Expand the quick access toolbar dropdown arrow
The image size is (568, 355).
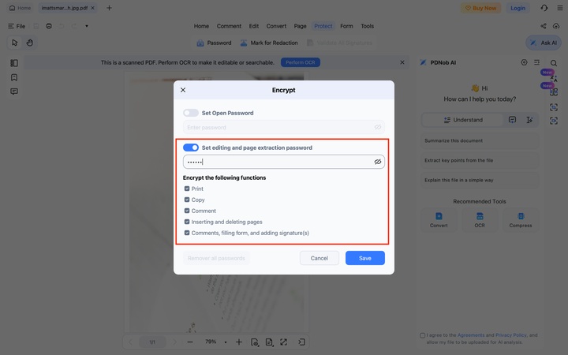87,26
